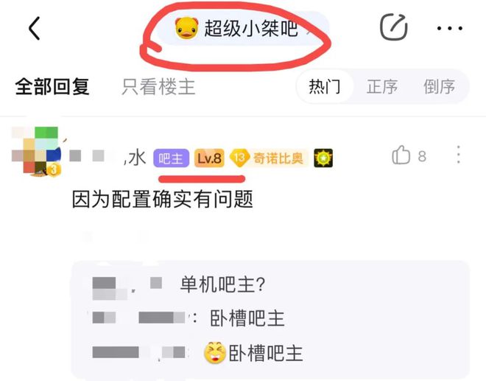Switch sorting to 正序
Image resolution: width=486 pixels, height=381 pixels.
click(x=382, y=86)
